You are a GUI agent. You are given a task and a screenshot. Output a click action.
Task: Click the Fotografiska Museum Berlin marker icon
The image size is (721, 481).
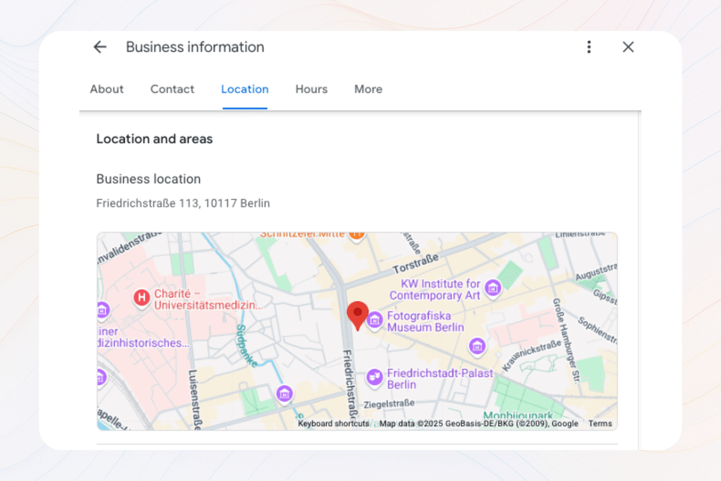pyautogui.click(x=374, y=320)
